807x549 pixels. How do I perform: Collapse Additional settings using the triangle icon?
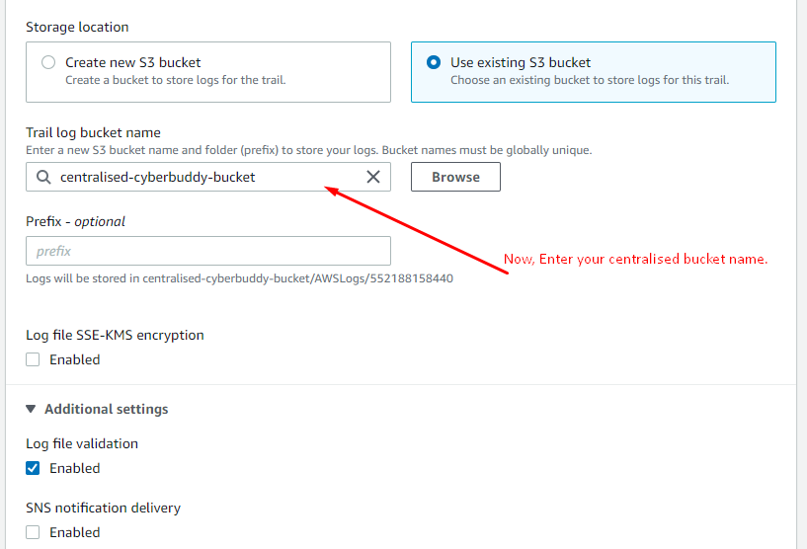click(x=31, y=409)
